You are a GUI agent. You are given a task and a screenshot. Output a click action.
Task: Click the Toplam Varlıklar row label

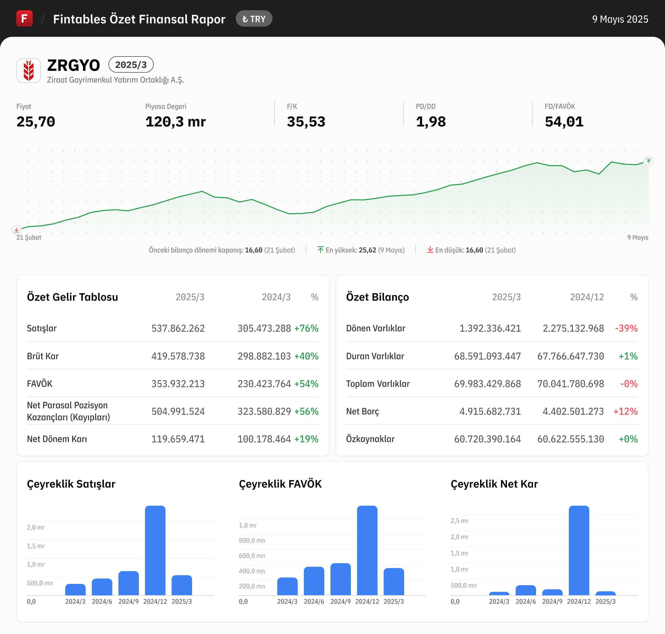pos(378,383)
